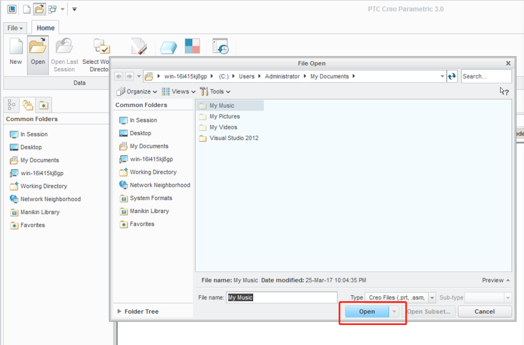Switch to Model Tree navigator tab
Screen dimensions: 524x345
tap(12, 105)
